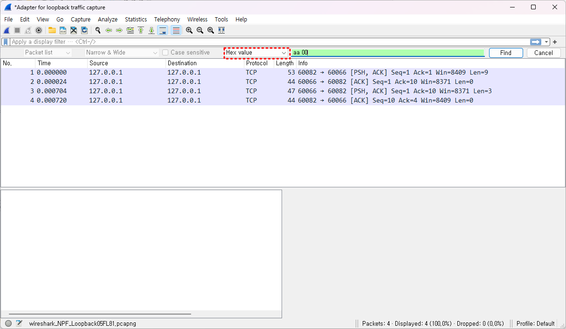Select packet 1 with Len=9
Image resolution: width=566 pixels, height=329 pixels.
pyautogui.click(x=283, y=73)
